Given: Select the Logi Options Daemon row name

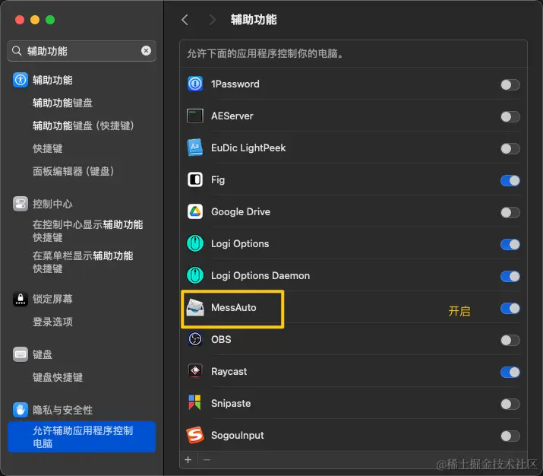Looking at the screenshot, I should pos(260,275).
